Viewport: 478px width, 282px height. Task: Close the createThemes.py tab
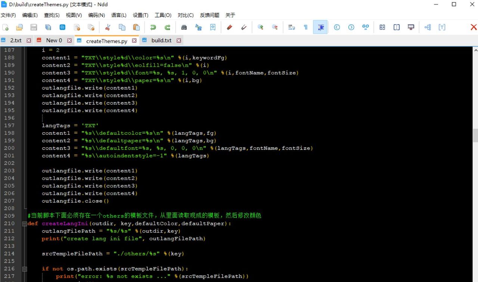tap(134, 41)
